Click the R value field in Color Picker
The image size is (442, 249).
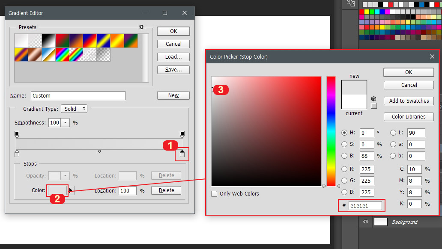tap(367, 169)
